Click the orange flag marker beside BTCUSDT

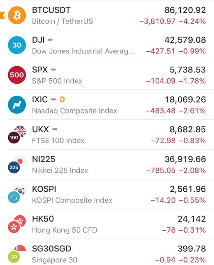click(x=2, y=15)
